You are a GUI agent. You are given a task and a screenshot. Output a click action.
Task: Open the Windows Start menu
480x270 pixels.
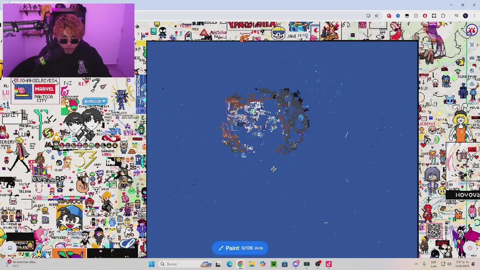pyautogui.click(x=151, y=264)
